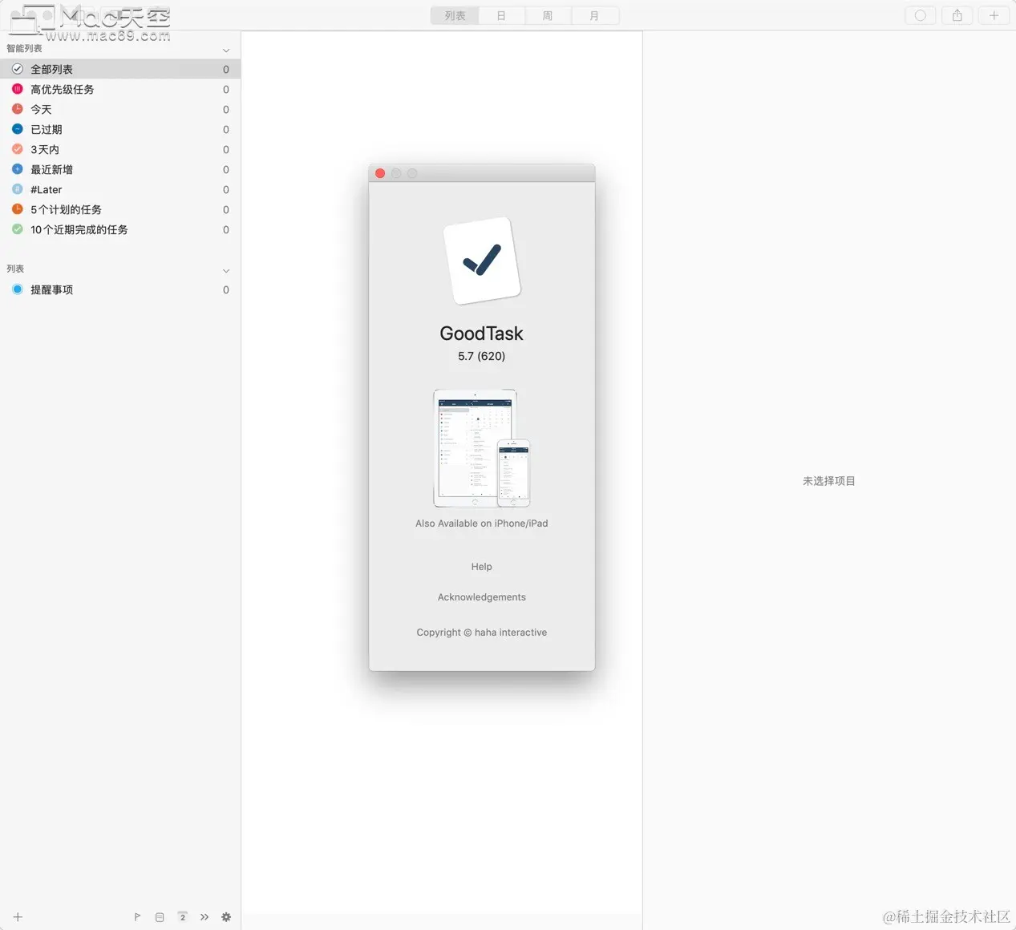Click the flag icon in sidebar footer
1016x930 pixels.
pyautogui.click(x=137, y=916)
